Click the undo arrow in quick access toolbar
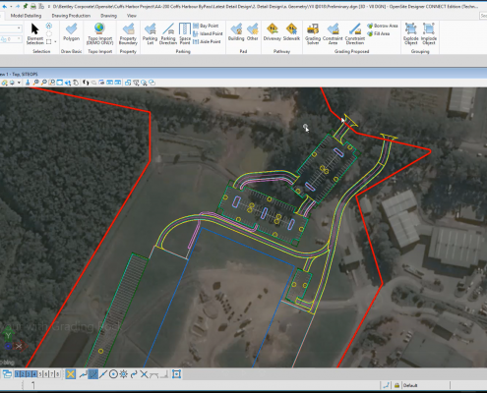This screenshot has width=487, height=393. point(5,6)
